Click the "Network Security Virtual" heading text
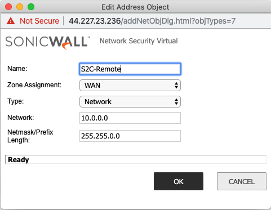The image size is (271, 210). coord(139,41)
